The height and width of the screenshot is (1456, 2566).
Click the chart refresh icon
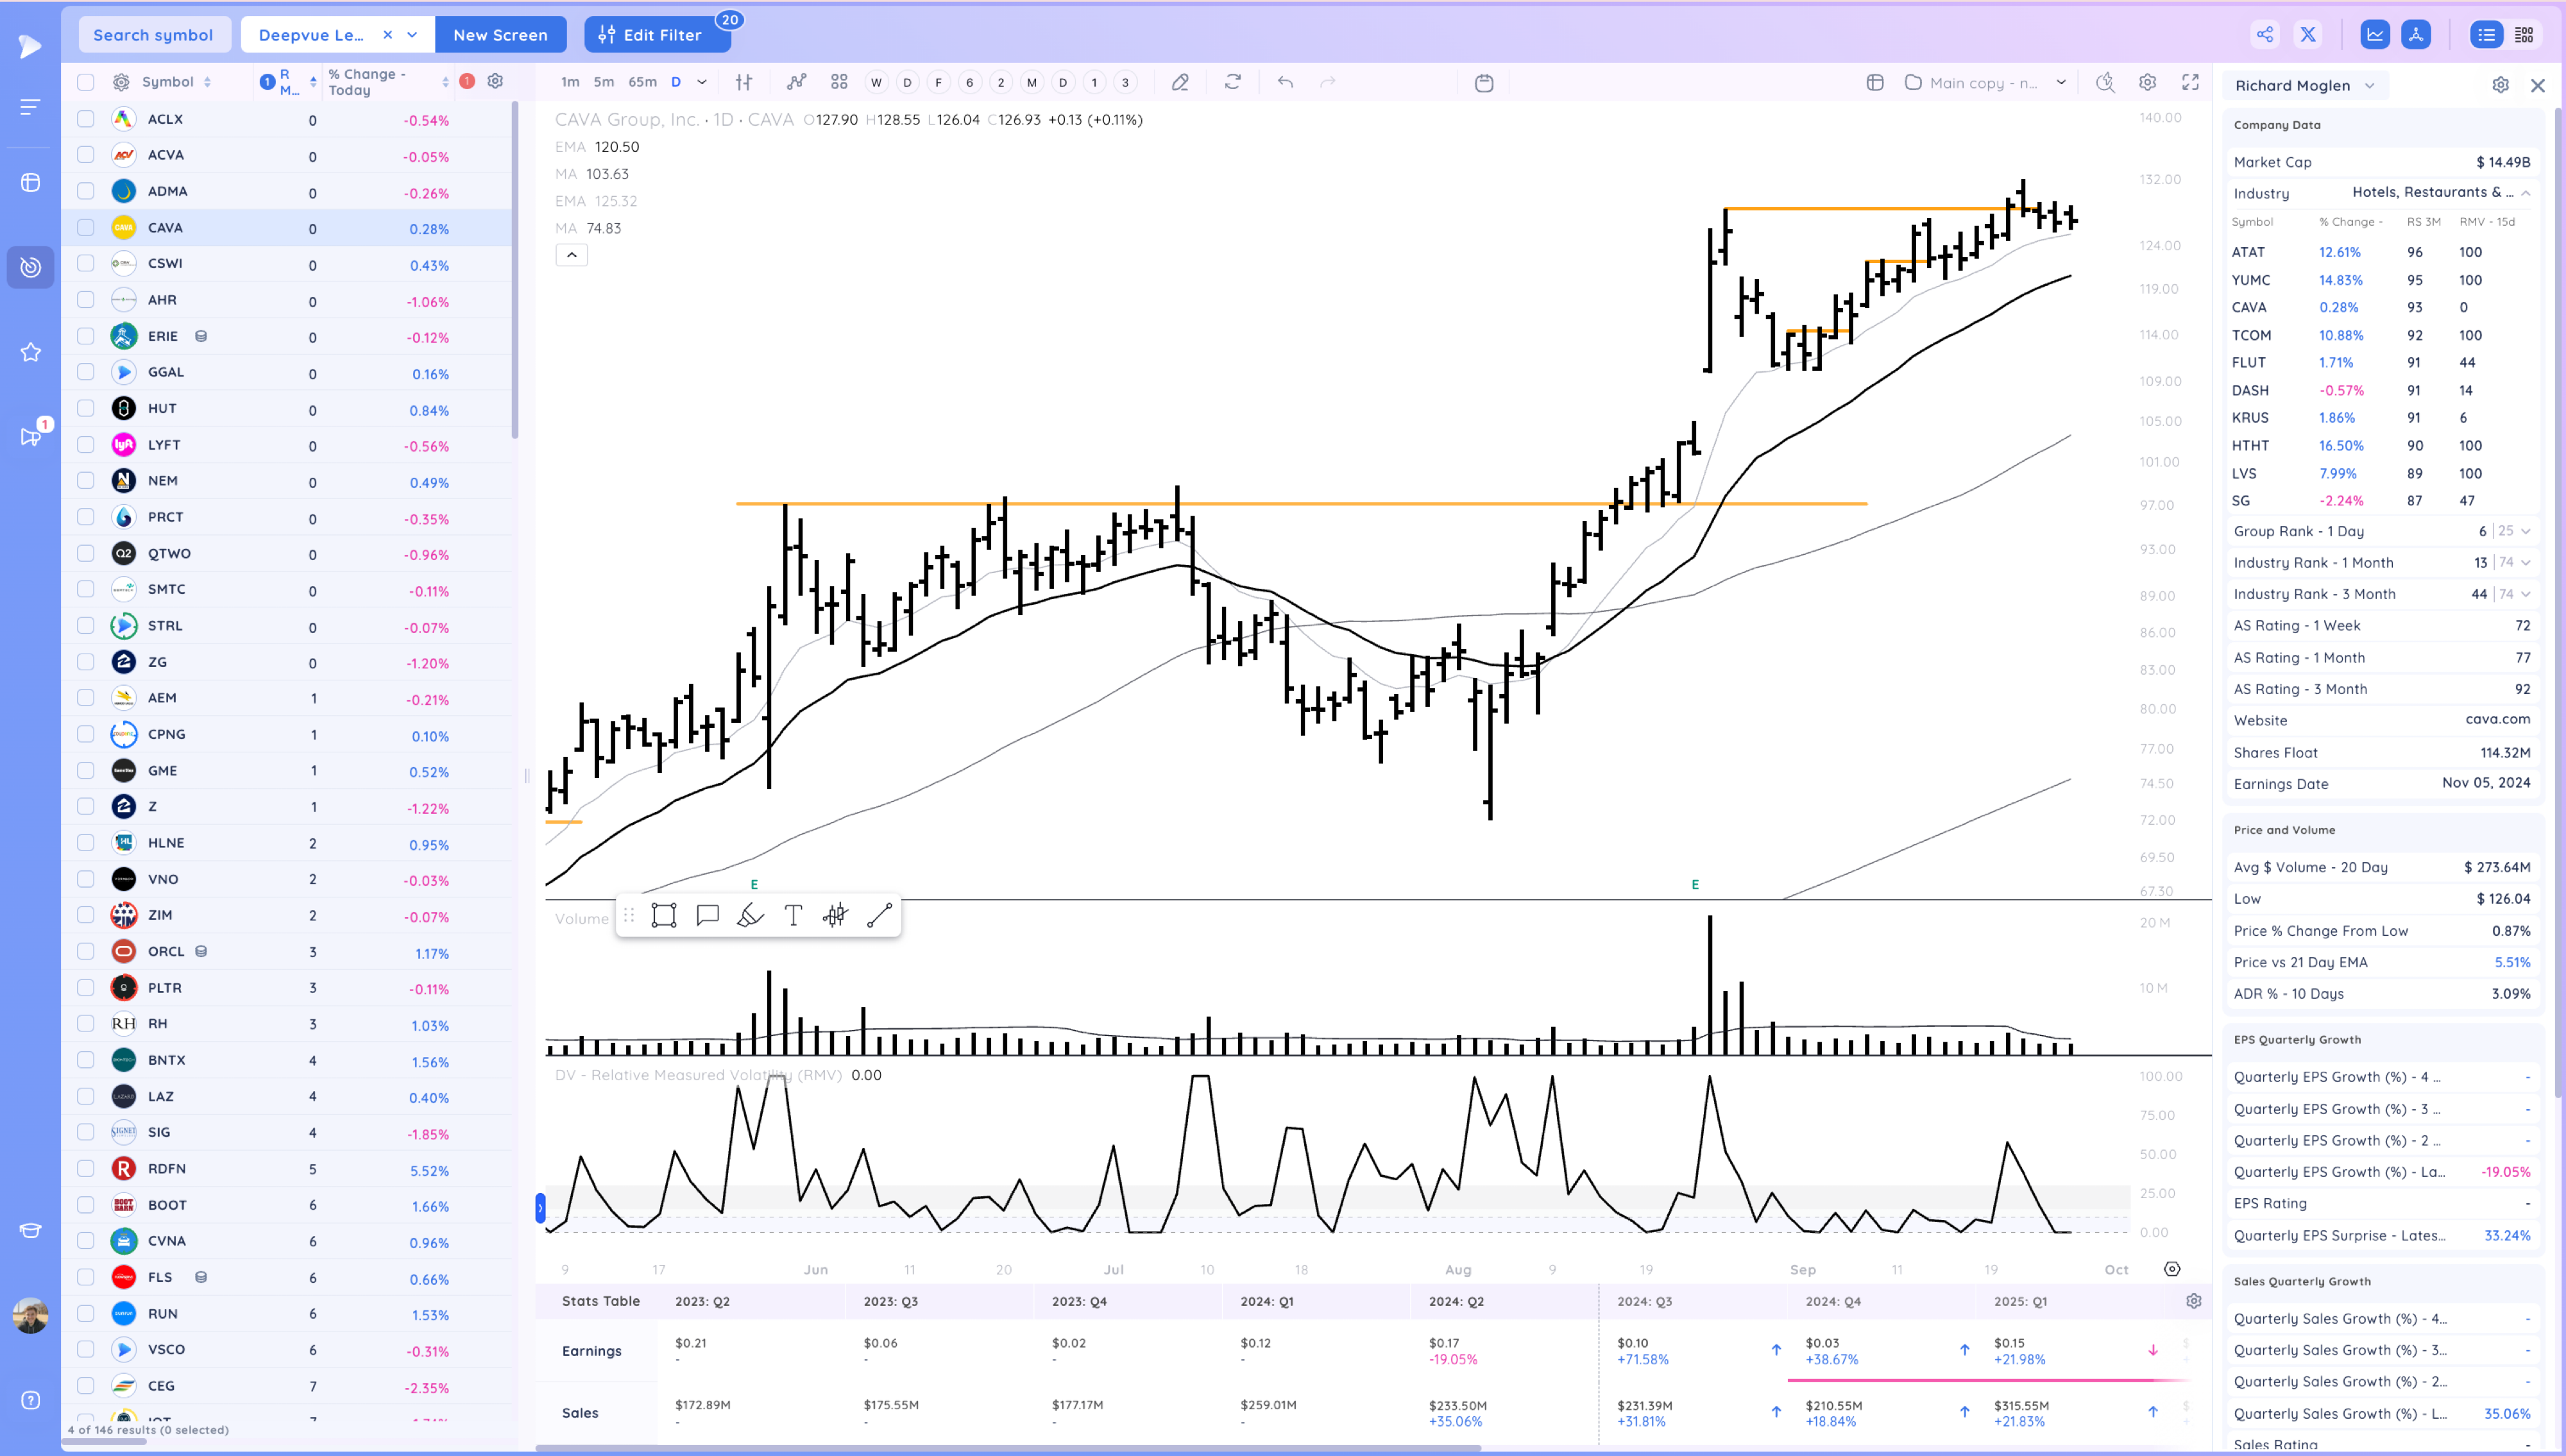click(x=1232, y=83)
